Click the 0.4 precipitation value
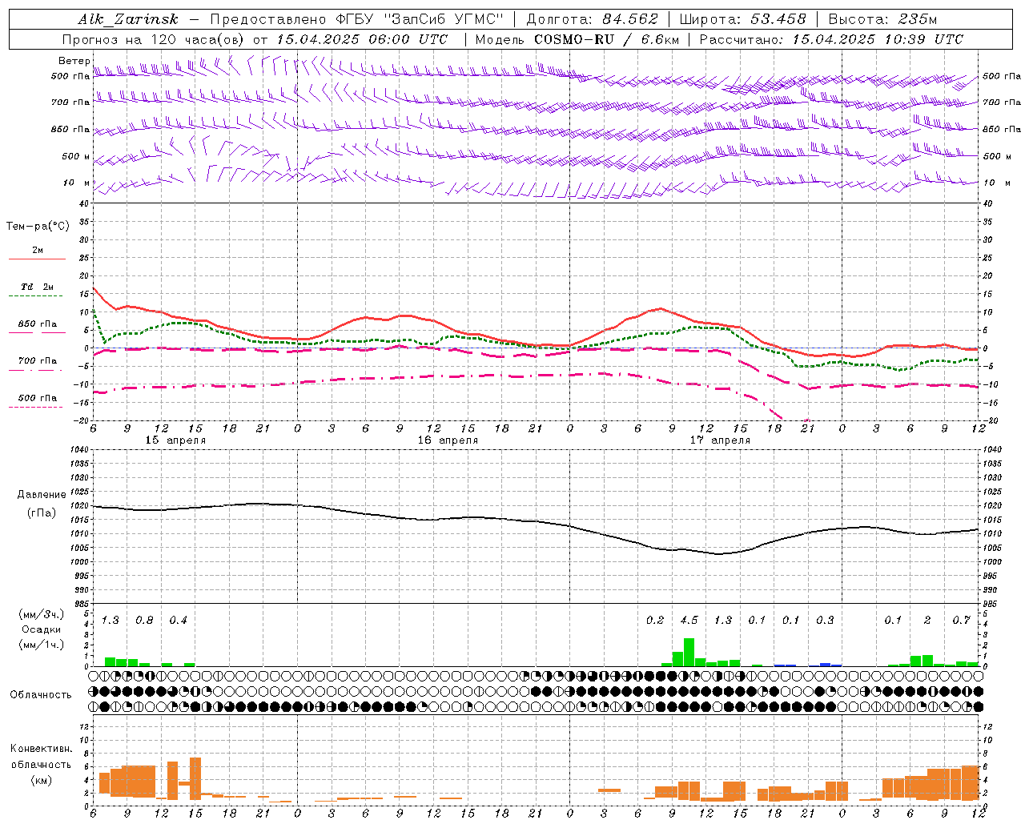 178,620
